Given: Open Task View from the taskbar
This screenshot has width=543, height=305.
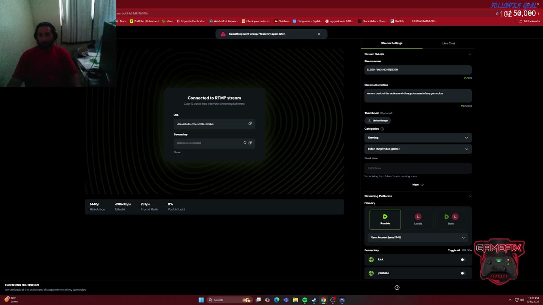Looking at the screenshot, I should point(258,300).
